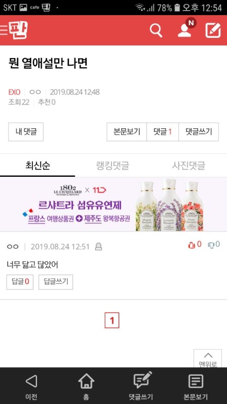Tap the report siren icon beside the comment time
The image size is (227, 404).
tap(98, 247)
